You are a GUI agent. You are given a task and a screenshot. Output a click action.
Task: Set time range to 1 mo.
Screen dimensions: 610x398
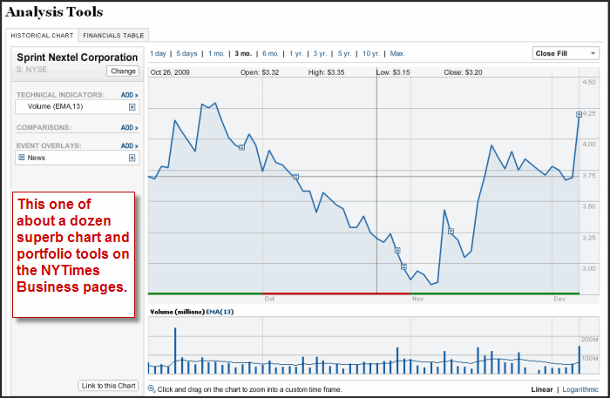click(x=216, y=54)
